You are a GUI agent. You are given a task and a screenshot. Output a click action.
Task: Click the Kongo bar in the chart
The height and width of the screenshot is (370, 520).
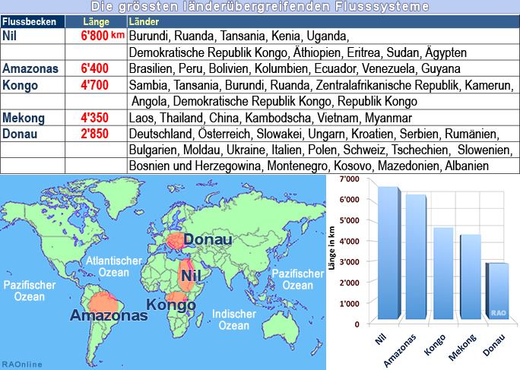tap(443, 274)
